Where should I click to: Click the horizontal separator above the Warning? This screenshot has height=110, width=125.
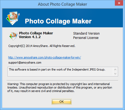[x=62, y=80]
